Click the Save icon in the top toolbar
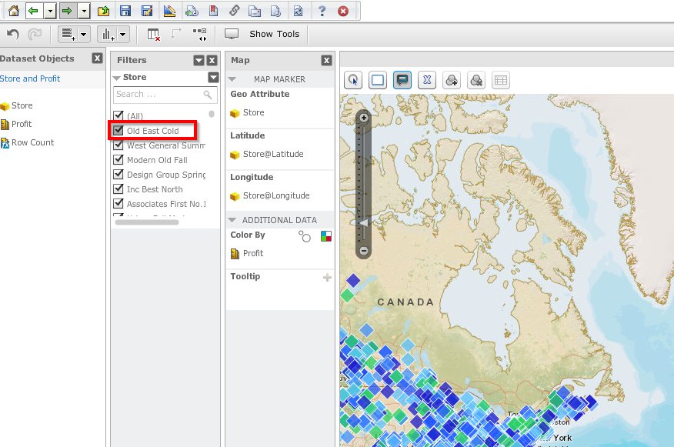Image resolution: width=674 pixels, height=447 pixels. [x=125, y=11]
